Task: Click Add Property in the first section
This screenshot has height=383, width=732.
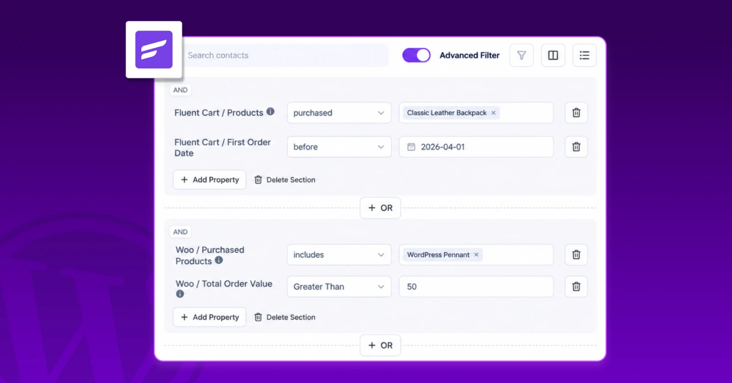Action: click(x=210, y=180)
